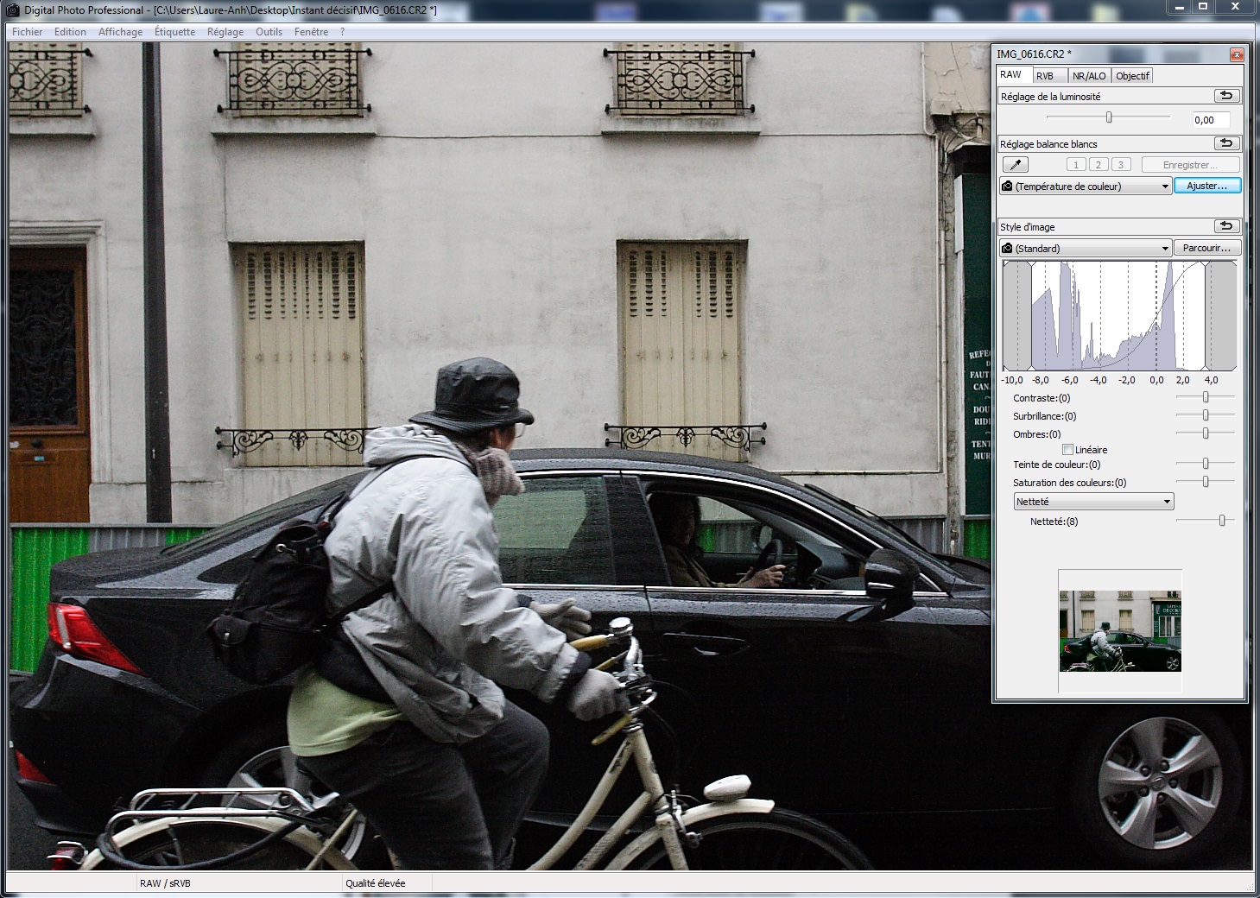Click the Parcourir... button

click(x=1207, y=248)
